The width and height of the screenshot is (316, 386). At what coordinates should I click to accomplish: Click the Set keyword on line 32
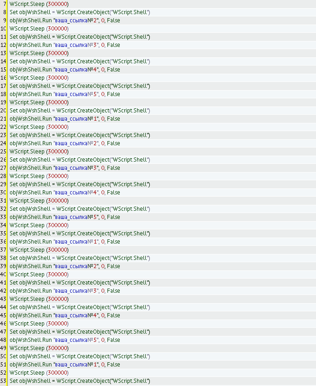point(14,208)
